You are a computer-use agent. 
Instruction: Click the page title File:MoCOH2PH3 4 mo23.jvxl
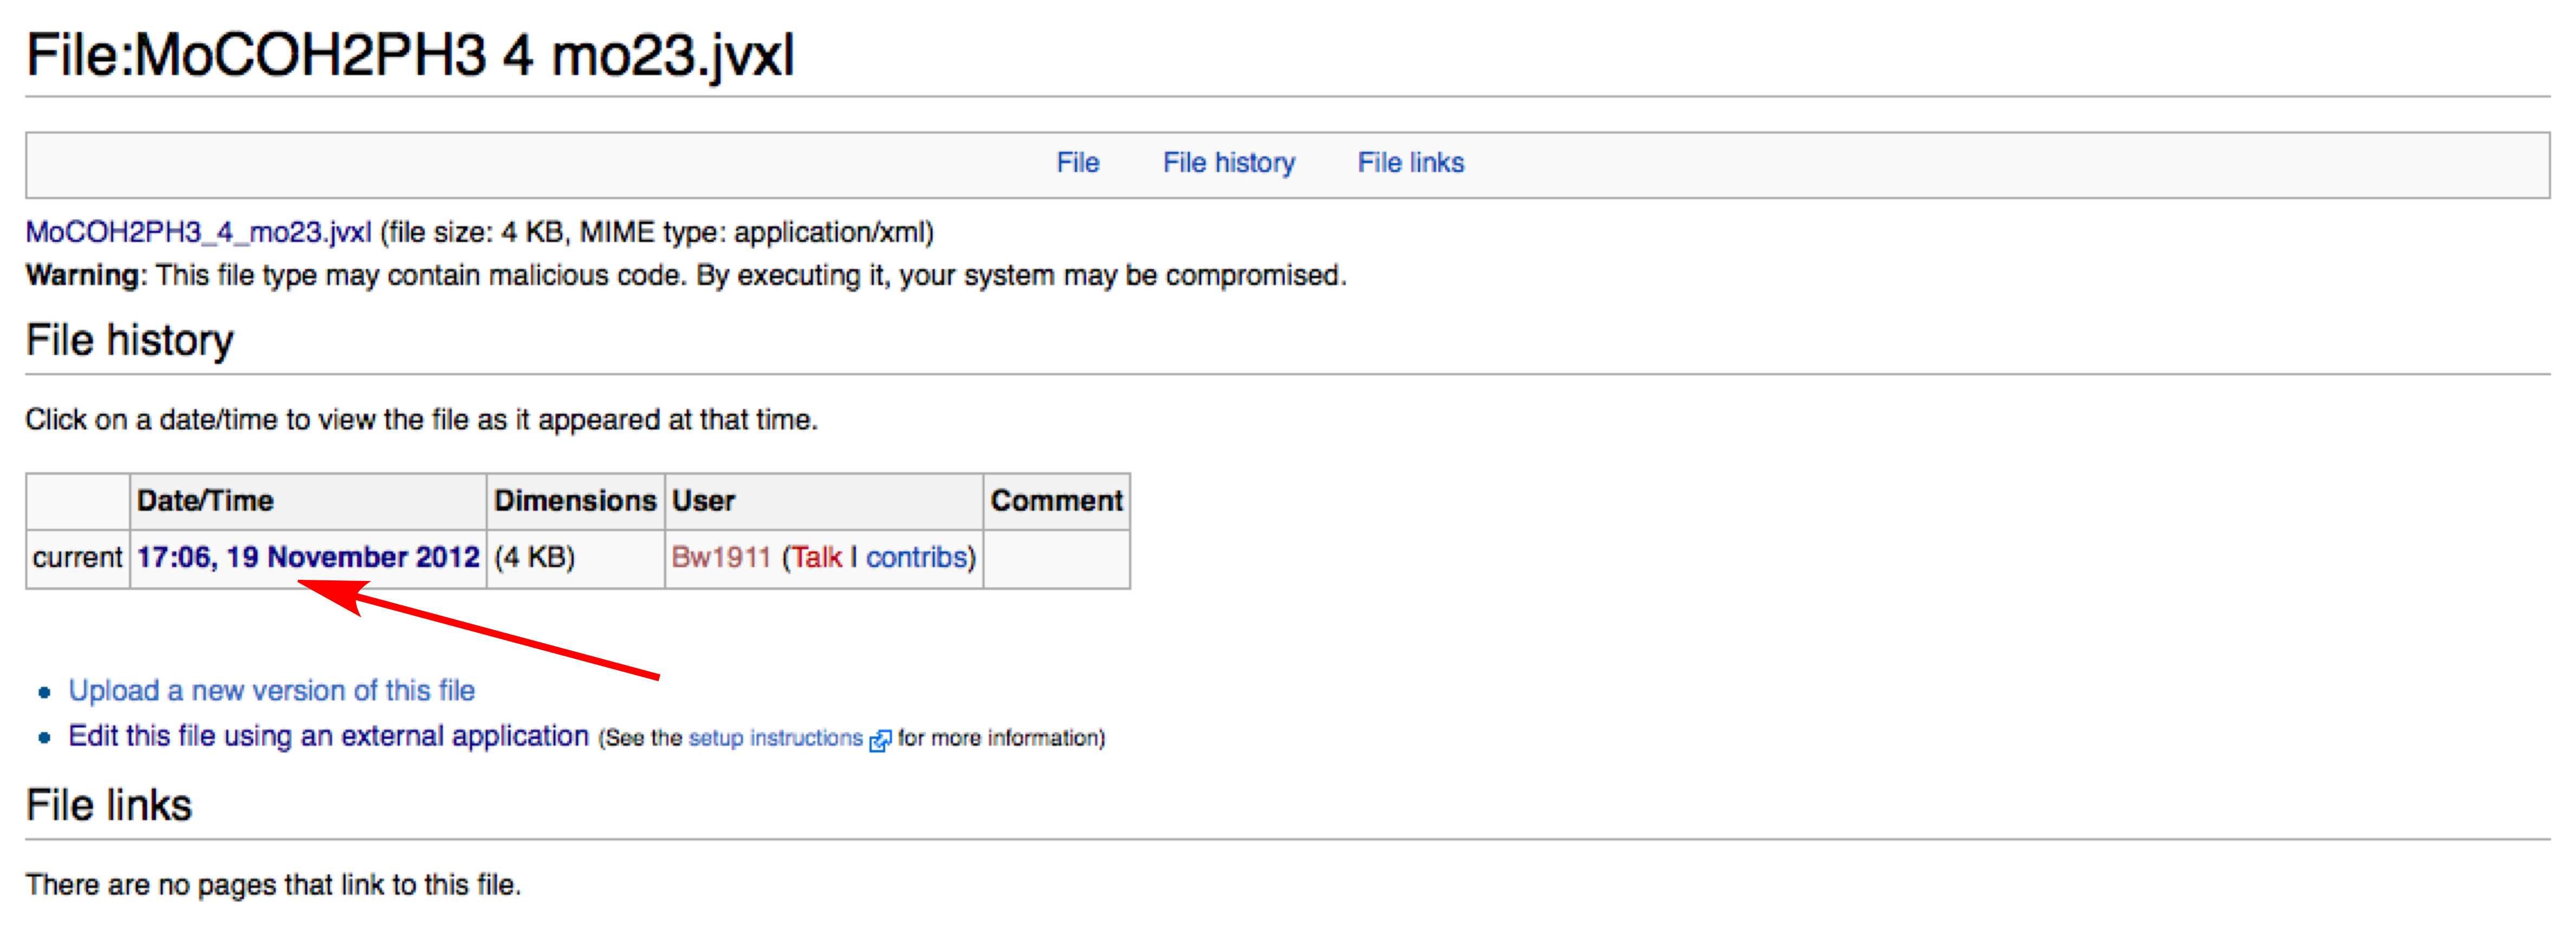(410, 55)
